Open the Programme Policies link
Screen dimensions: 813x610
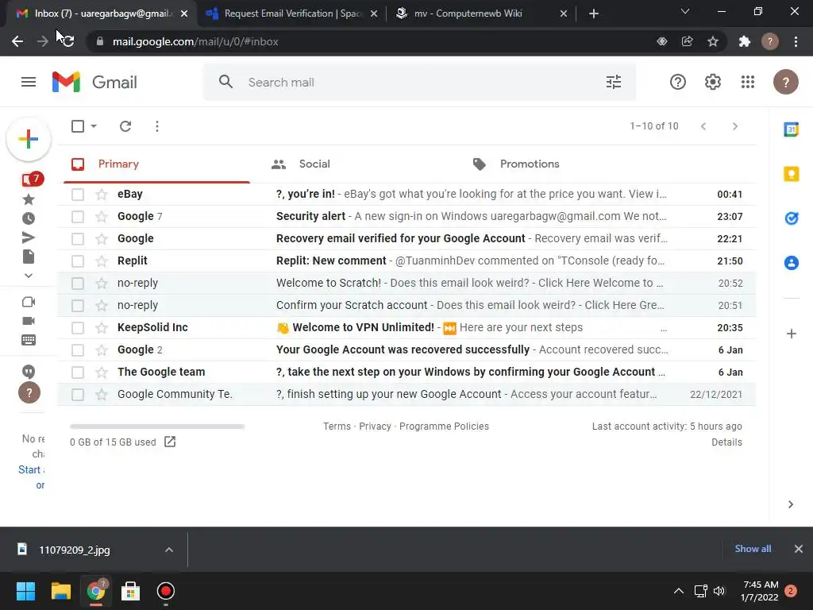click(444, 427)
